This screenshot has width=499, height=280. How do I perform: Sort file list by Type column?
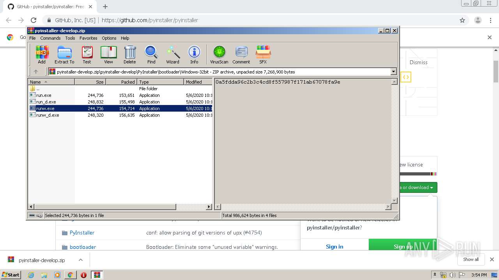[160, 82]
